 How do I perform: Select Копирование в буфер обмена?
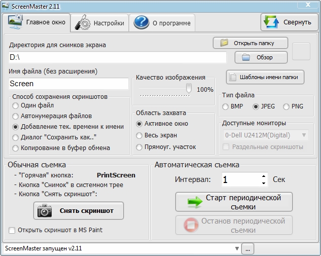click(x=61, y=148)
